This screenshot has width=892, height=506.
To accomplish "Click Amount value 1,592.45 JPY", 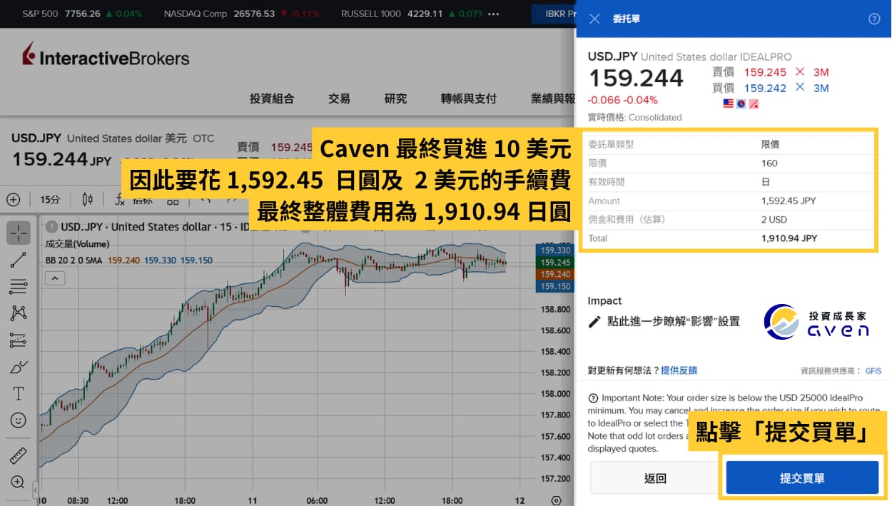I will pyautogui.click(x=789, y=201).
